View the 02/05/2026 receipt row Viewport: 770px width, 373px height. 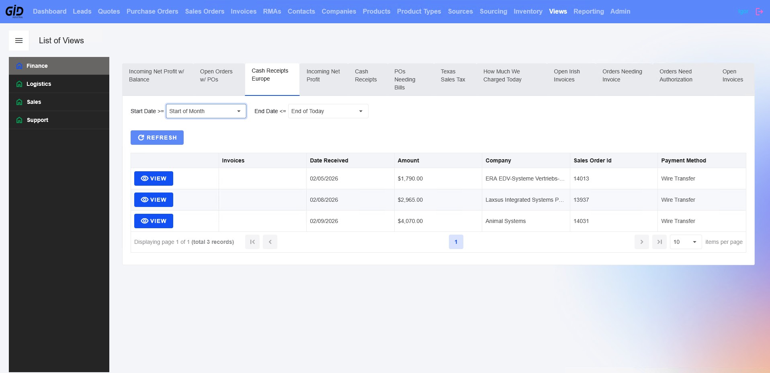coord(154,178)
